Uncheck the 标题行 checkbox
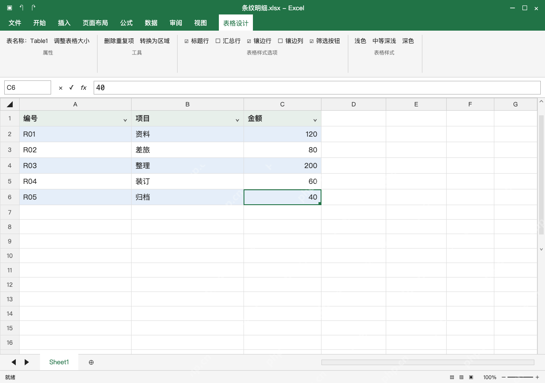 186,41
